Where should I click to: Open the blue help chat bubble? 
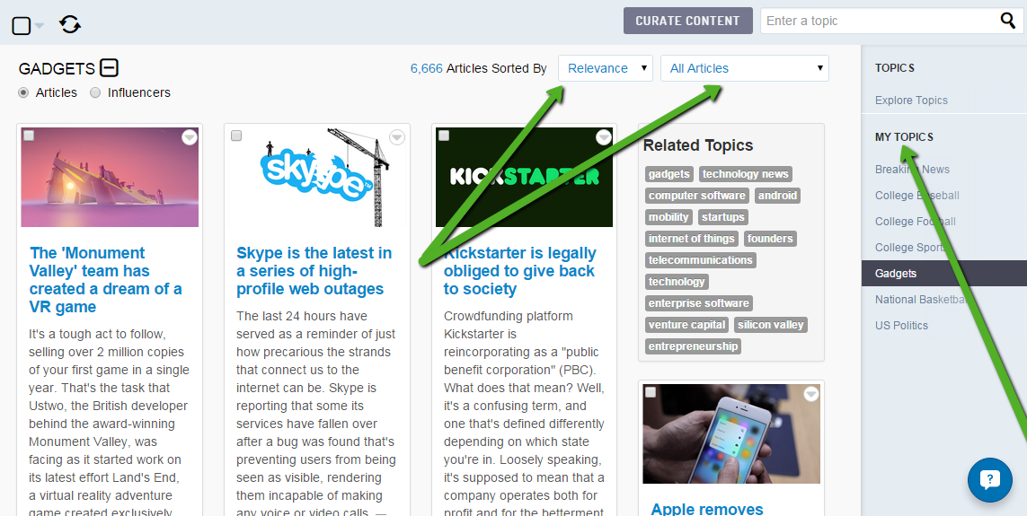click(x=989, y=480)
